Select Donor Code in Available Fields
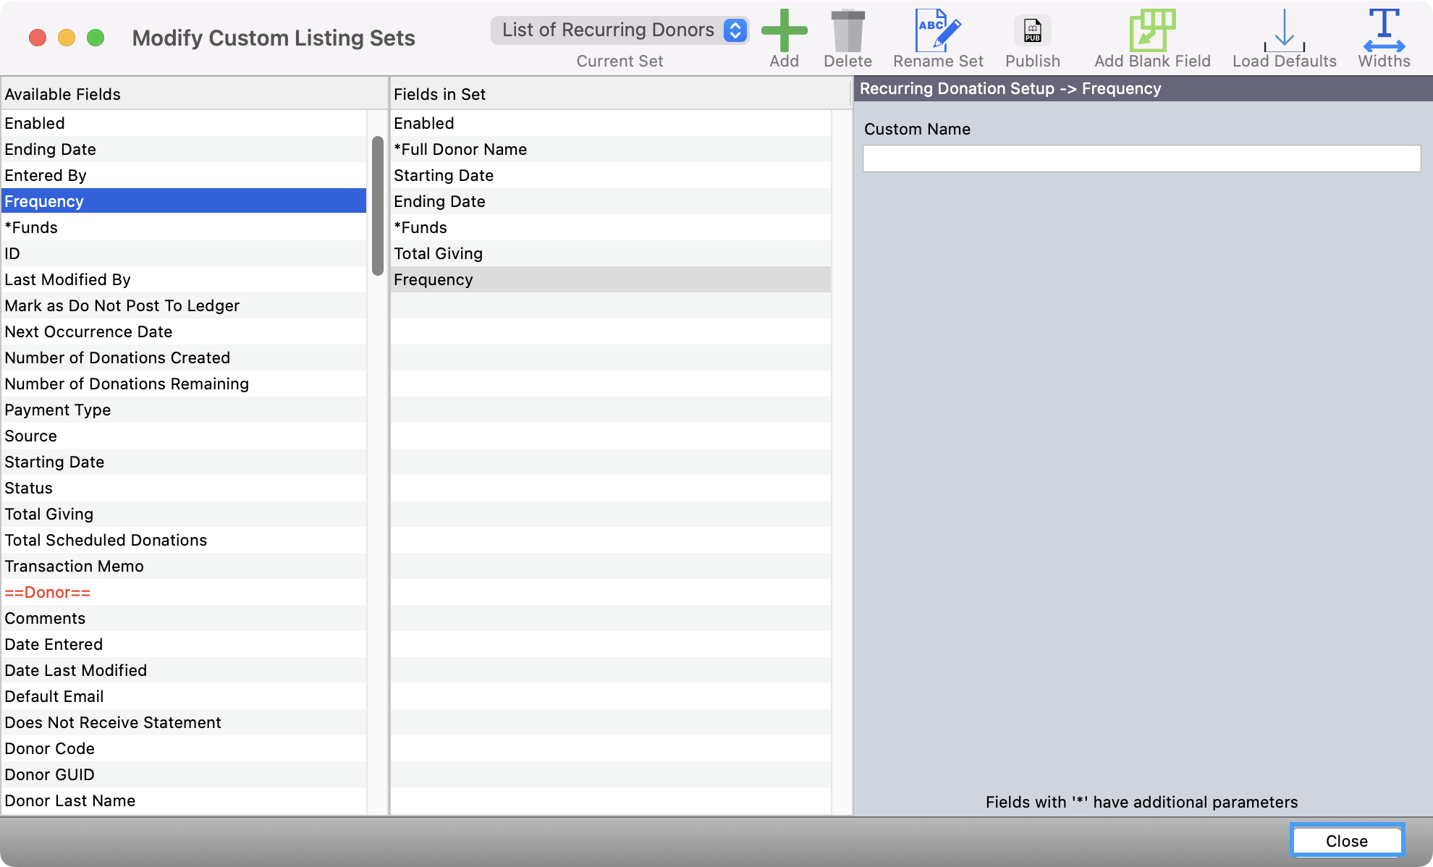The image size is (1433, 867). 184,748
